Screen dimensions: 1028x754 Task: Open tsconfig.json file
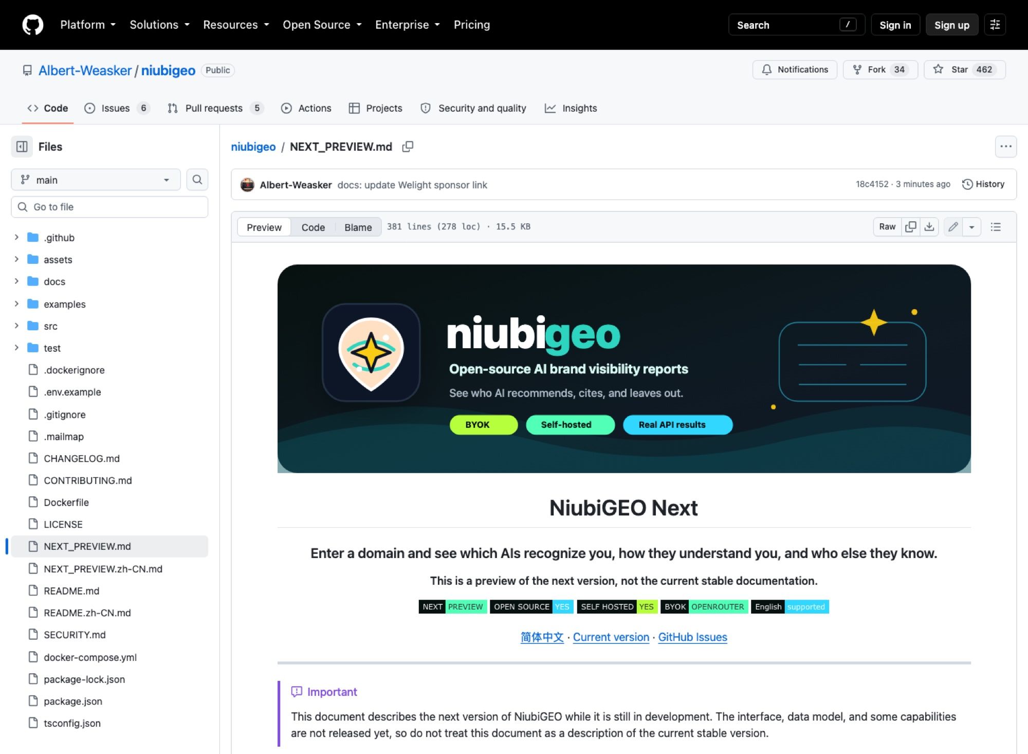point(72,723)
